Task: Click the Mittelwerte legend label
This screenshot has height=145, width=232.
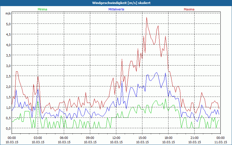Action: click(116, 9)
